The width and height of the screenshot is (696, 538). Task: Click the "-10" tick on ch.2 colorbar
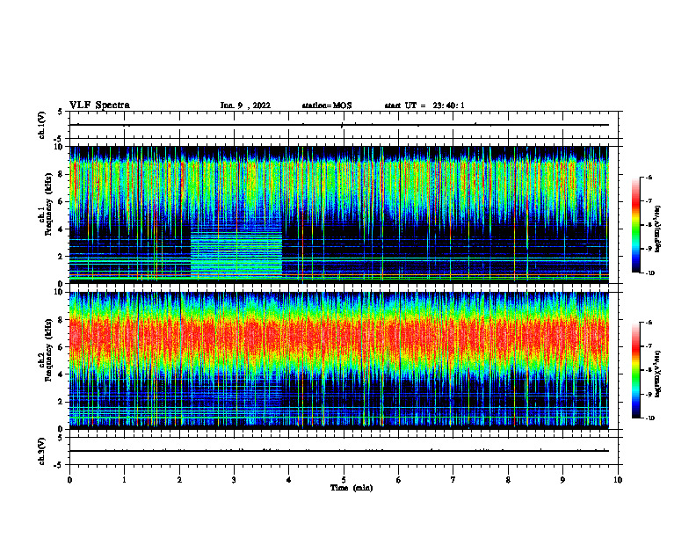point(650,418)
